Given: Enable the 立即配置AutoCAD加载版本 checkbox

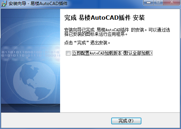Looking at the screenshot, I should [68, 53].
